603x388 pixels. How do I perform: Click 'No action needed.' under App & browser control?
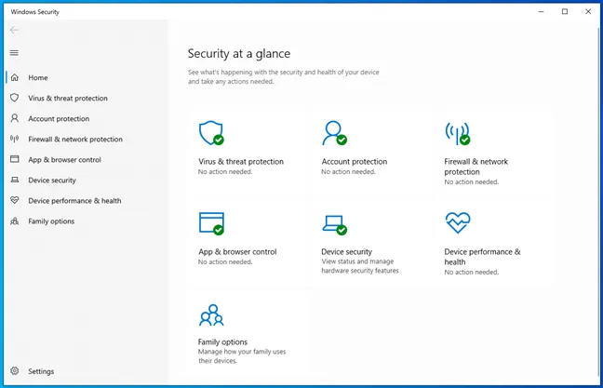point(225,261)
